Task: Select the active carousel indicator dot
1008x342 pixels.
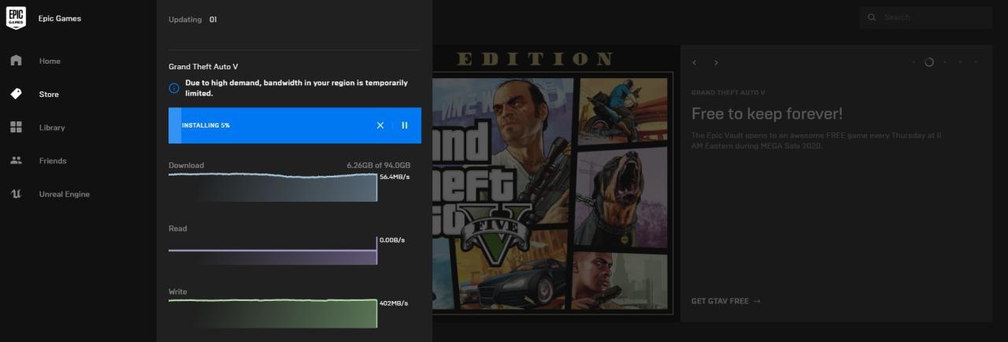Action: click(x=929, y=62)
